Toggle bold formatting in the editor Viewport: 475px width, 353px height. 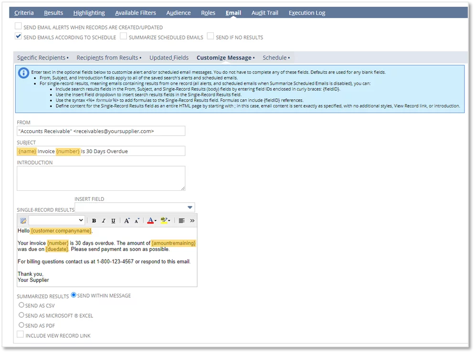click(x=94, y=221)
